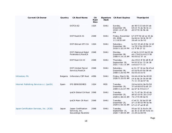Screen dimensions: 172x133
Task: Click thumbprint starting 04 46 c8 bb
Action: (142, 79)
